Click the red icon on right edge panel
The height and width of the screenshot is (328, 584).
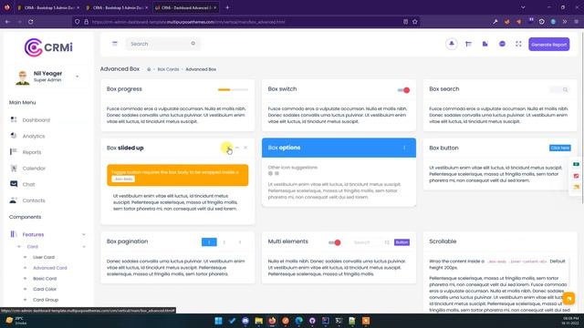click(x=576, y=176)
